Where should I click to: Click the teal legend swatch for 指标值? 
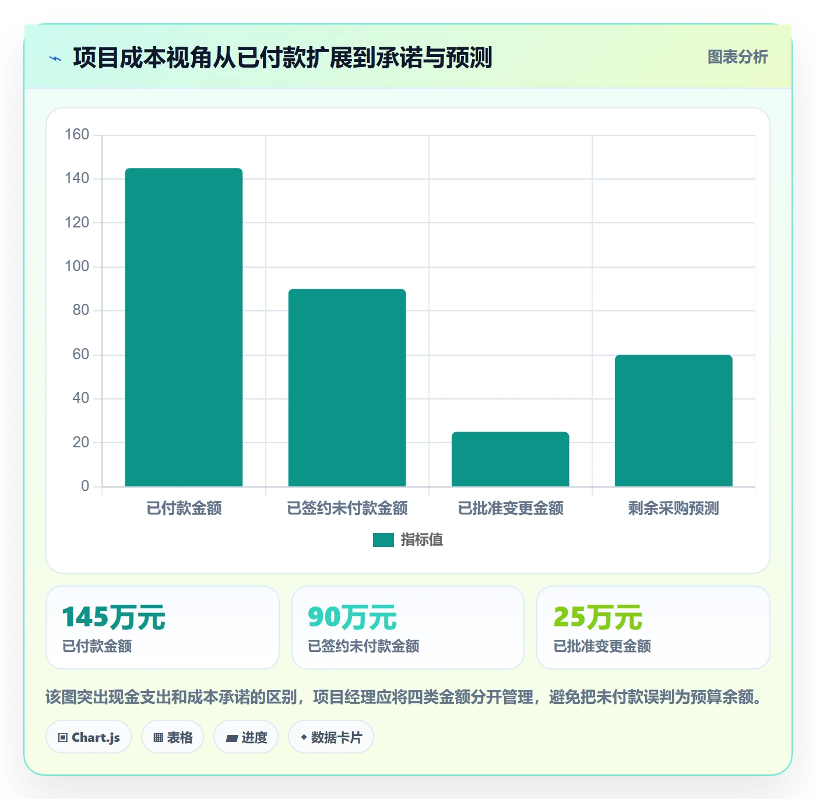pyautogui.click(x=384, y=540)
